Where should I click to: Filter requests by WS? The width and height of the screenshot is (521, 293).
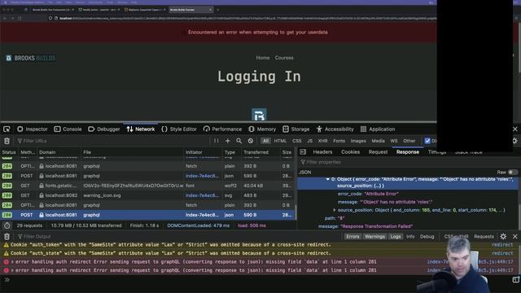click(x=394, y=141)
